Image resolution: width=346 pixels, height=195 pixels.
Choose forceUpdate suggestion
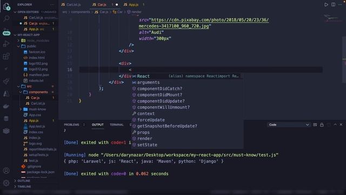[187, 120]
